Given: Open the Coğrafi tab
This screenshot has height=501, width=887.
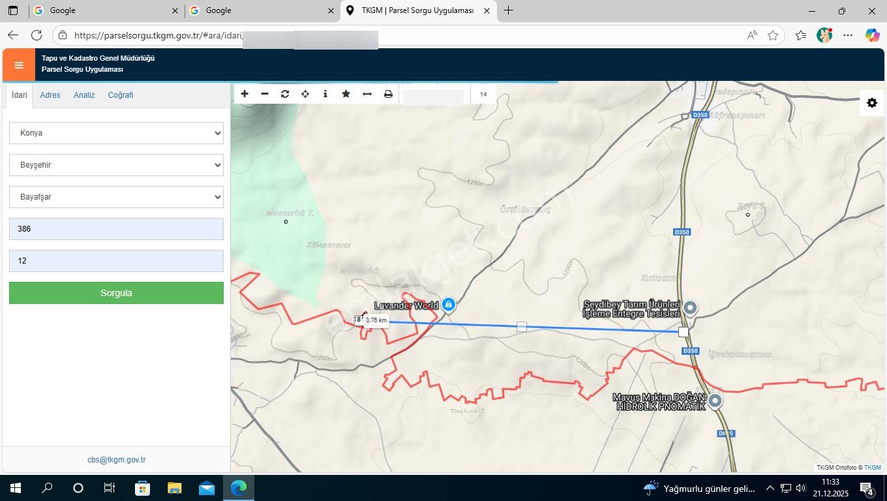Looking at the screenshot, I should coord(121,95).
